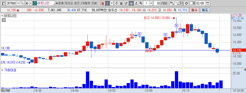Select the 주 weekly period tab
Viewport: 246px width, 93px height.
point(117,3)
